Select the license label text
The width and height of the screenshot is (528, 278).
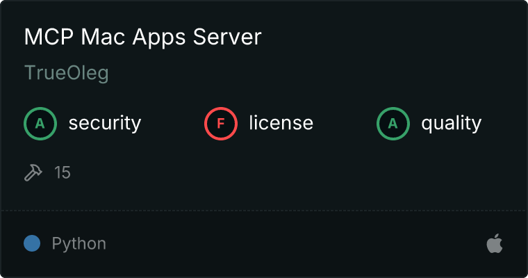click(281, 124)
